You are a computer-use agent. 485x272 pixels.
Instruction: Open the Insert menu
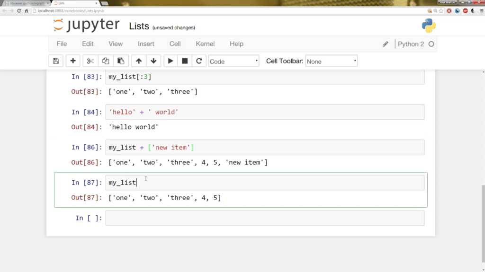[146, 44]
